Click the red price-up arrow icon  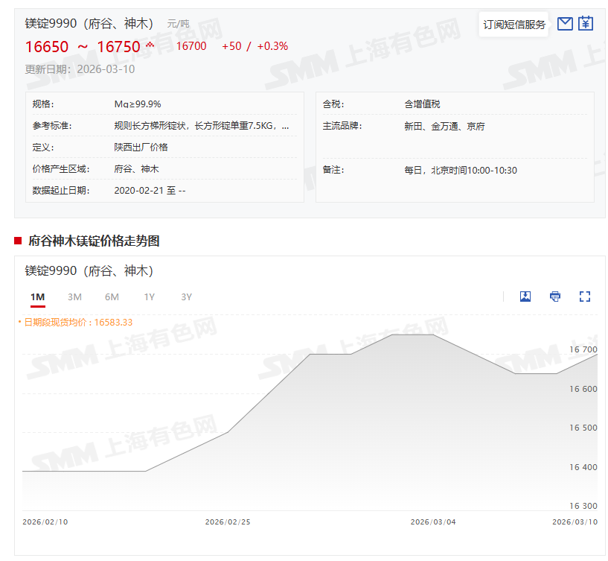click(150, 45)
